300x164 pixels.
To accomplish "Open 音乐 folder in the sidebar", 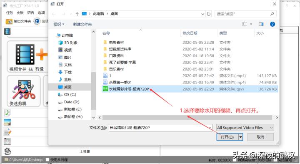I will [65, 80].
